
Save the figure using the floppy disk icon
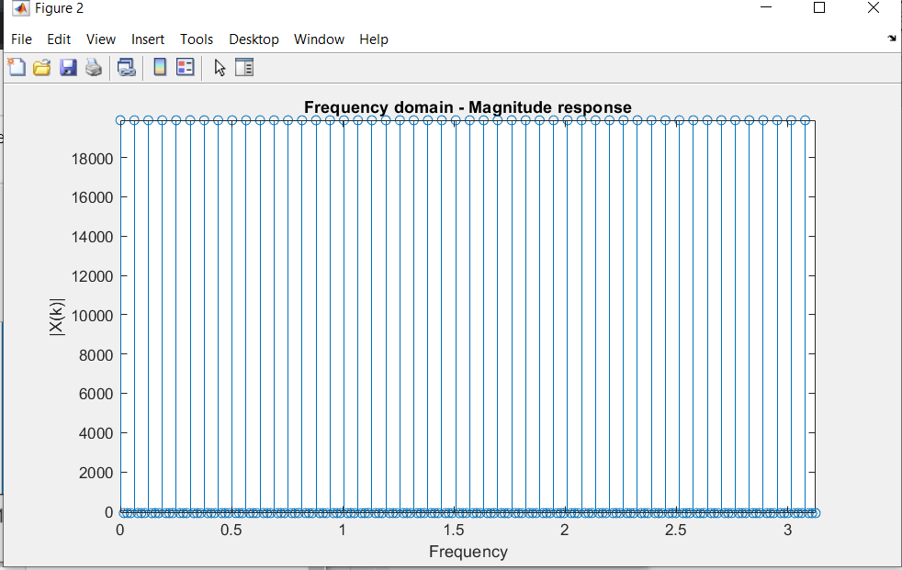(x=67, y=67)
